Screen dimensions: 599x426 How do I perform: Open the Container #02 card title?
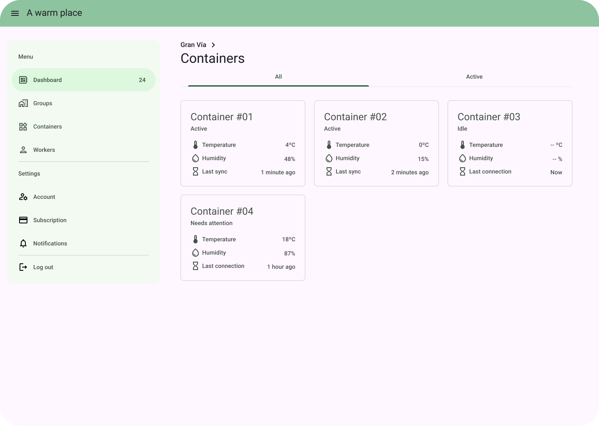pos(355,117)
